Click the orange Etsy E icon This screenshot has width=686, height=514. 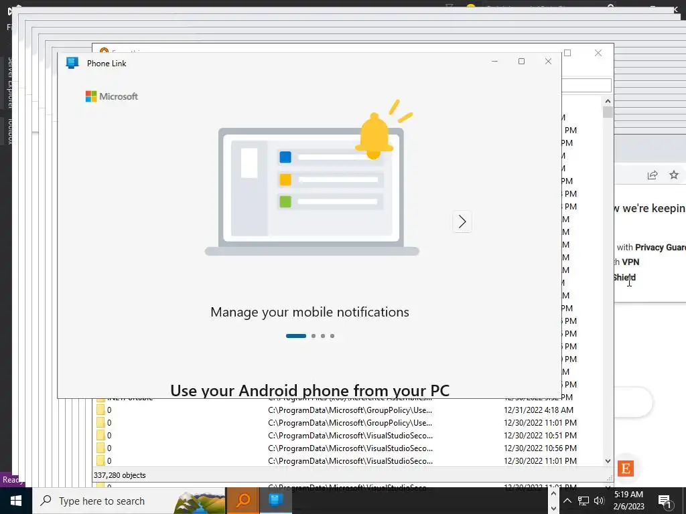(626, 468)
